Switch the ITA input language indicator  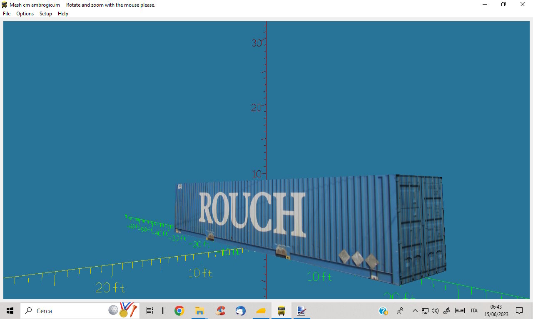click(474, 311)
